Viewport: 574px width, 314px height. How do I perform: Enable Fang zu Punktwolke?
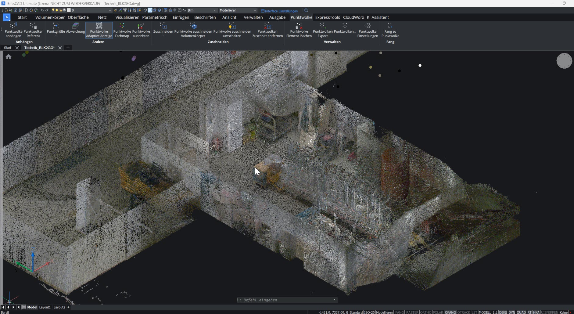pos(390,30)
